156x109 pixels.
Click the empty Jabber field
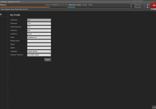[39, 48]
